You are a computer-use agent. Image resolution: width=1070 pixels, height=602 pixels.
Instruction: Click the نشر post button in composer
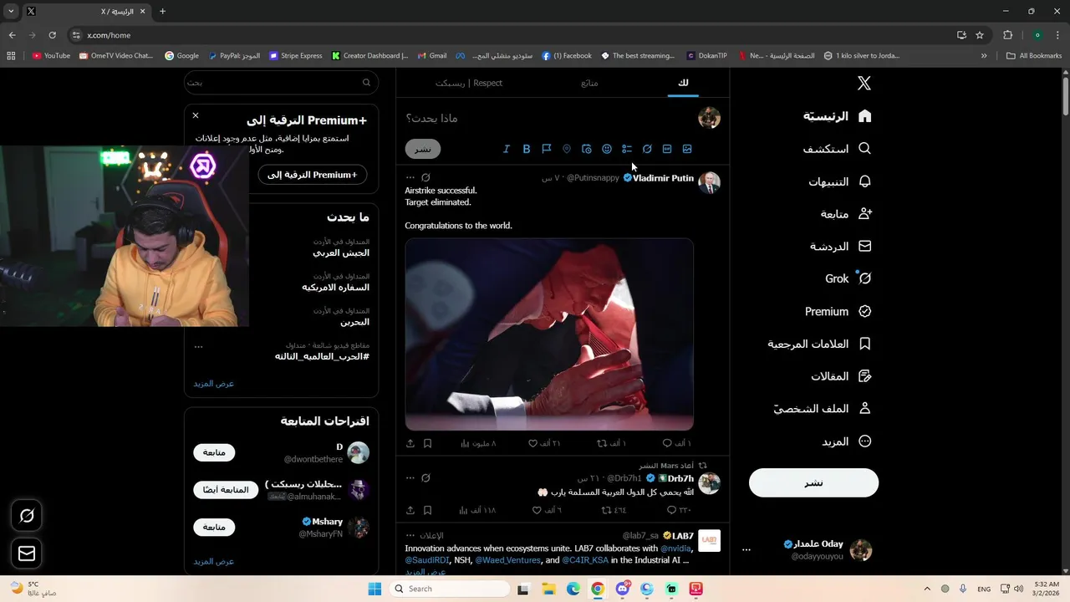click(x=423, y=149)
